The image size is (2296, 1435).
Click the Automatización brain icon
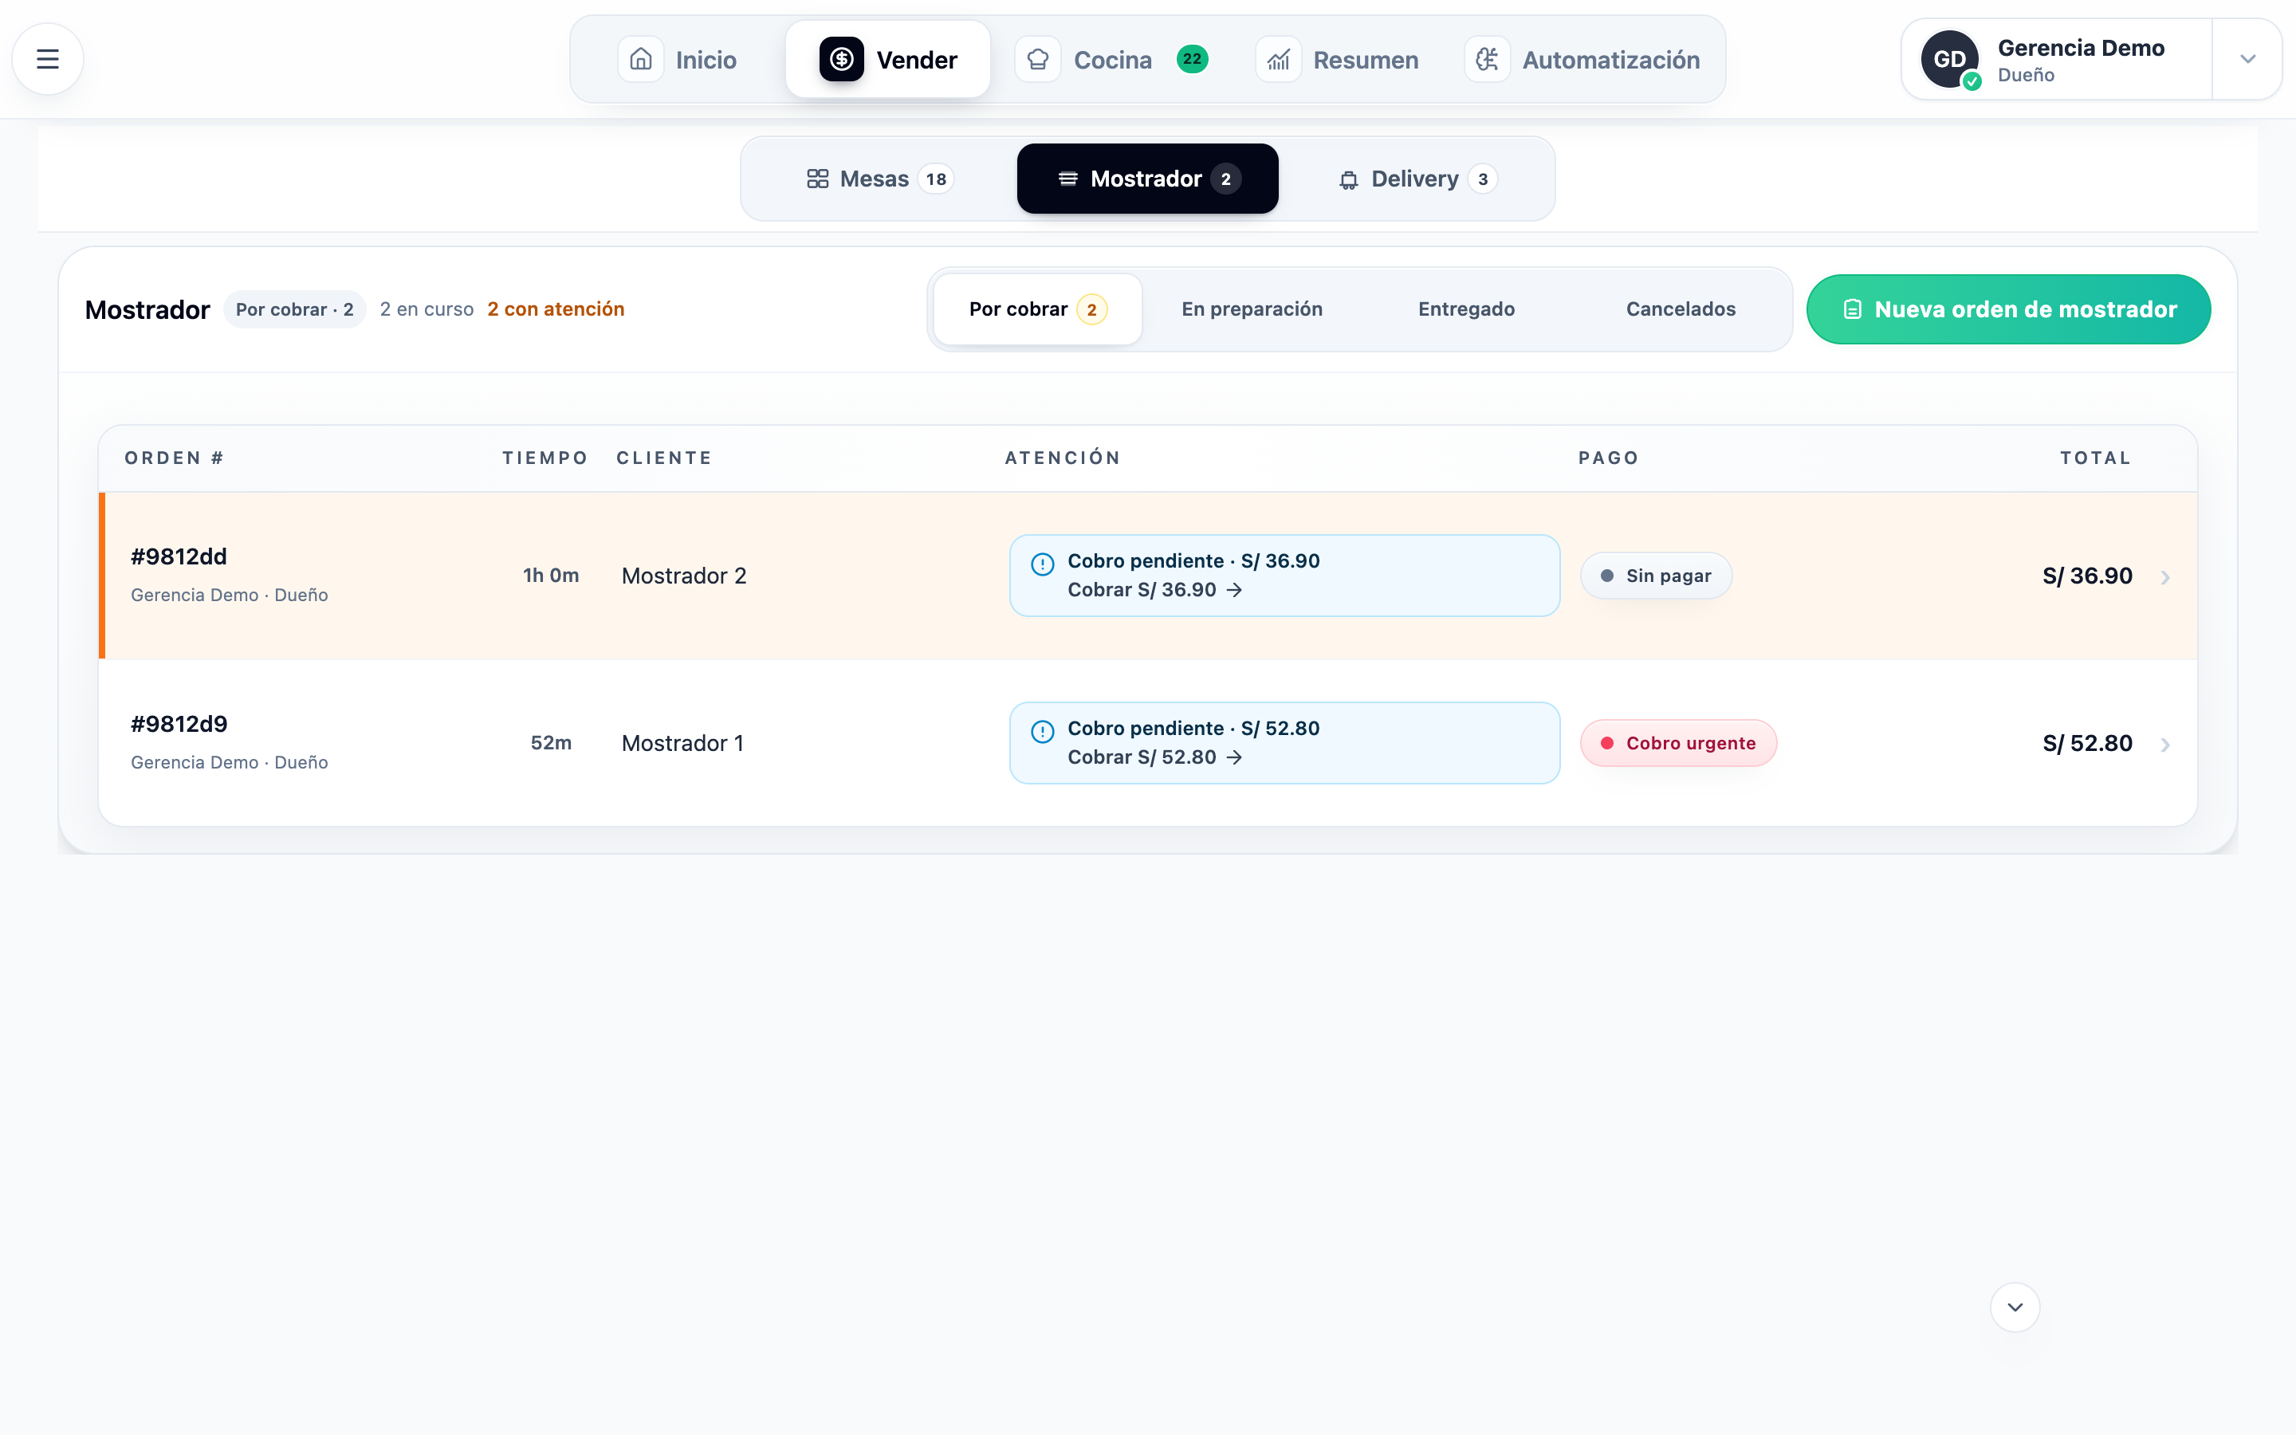click(x=1487, y=59)
